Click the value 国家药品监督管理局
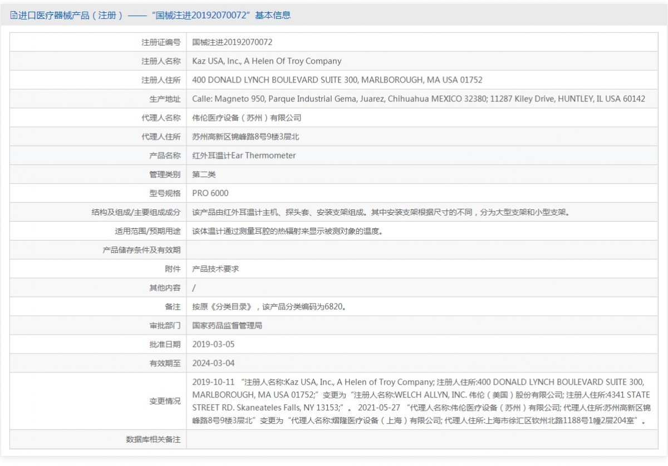Image resolution: width=668 pixels, height=466 pixels. (227, 326)
